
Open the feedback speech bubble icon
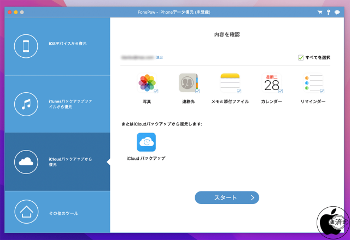pyautogui.click(x=337, y=12)
